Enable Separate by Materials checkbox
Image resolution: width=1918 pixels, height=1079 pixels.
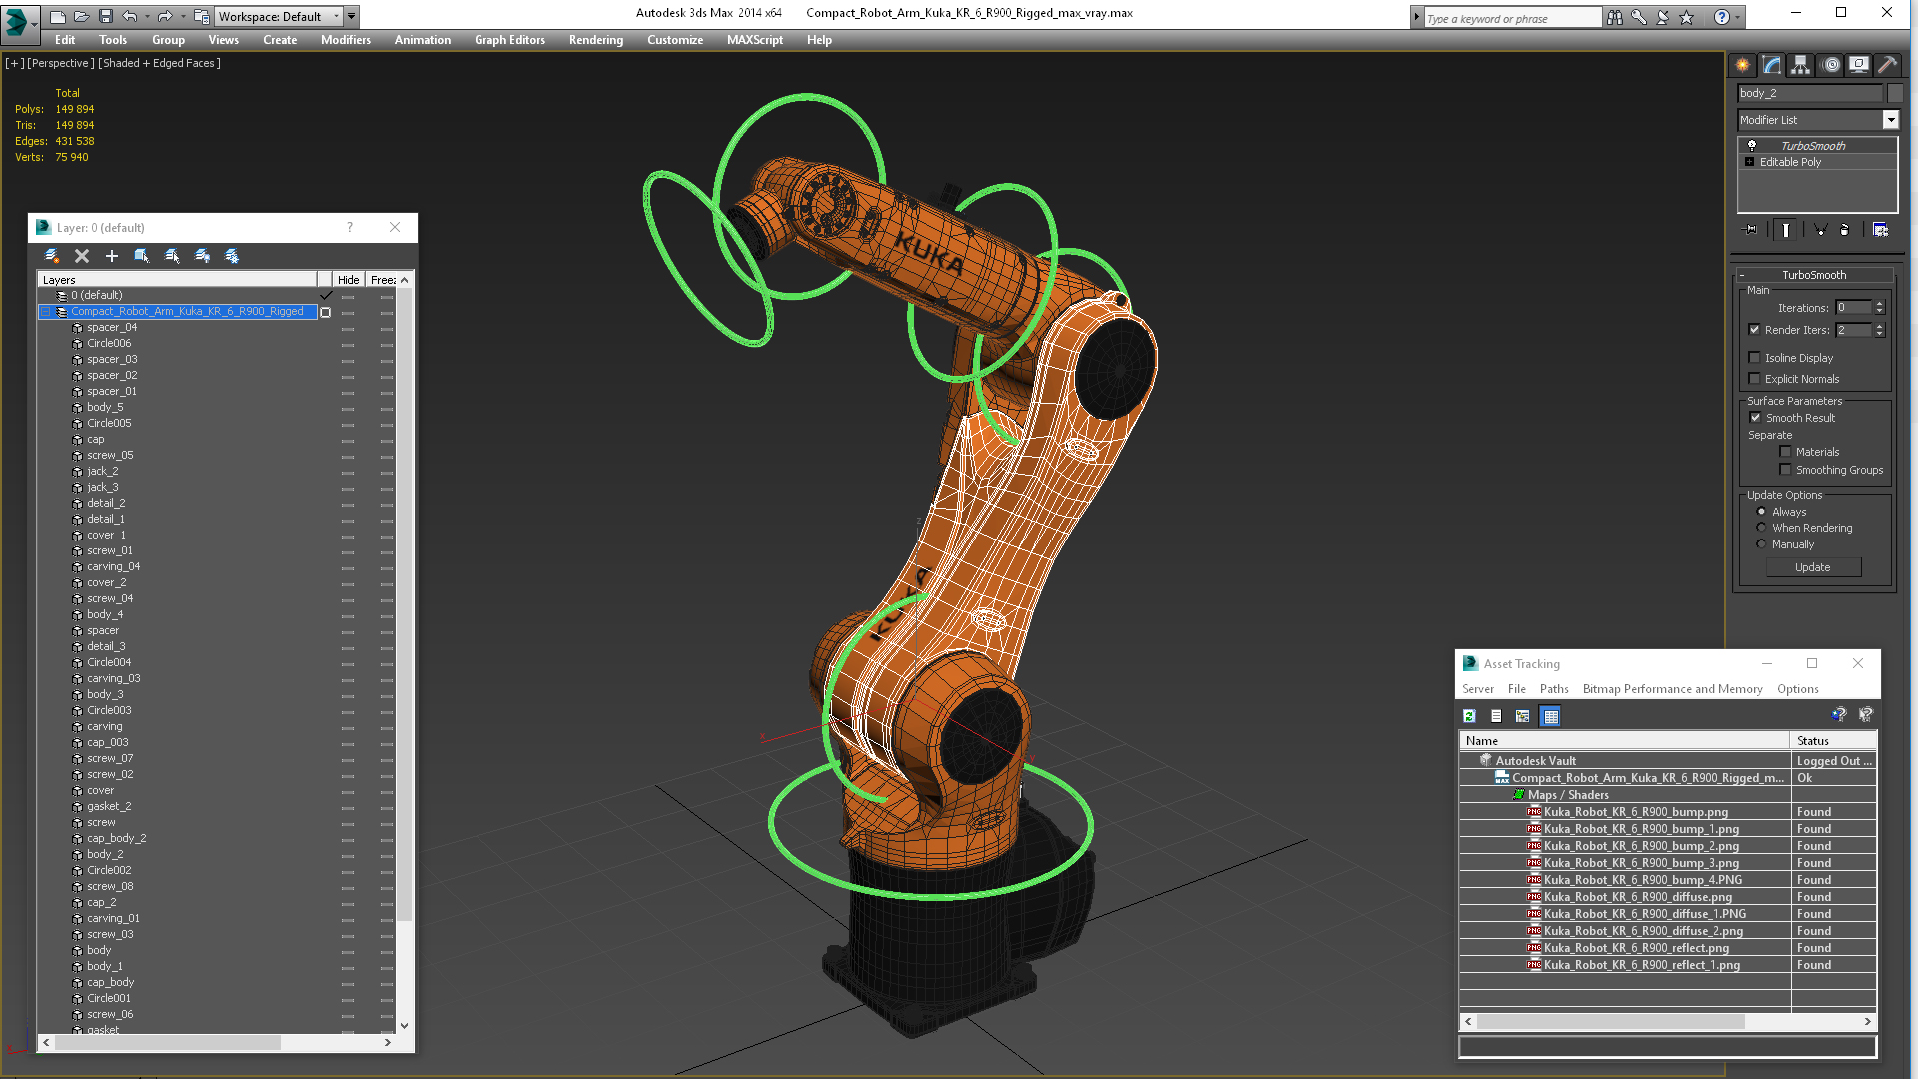tap(1785, 452)
